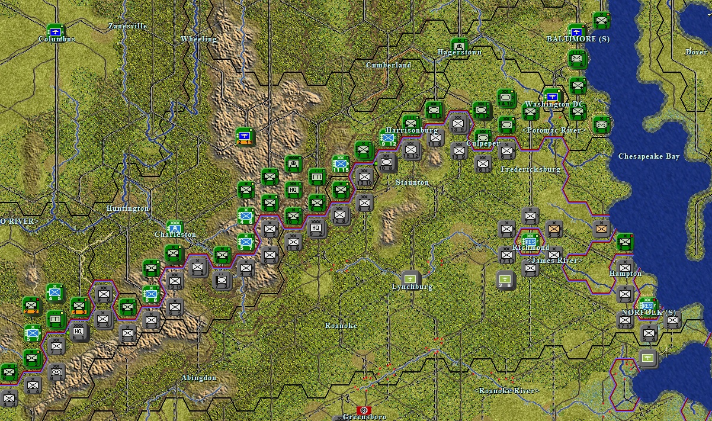Screen dimensions: 712x421
Task: Select the orange-tinted gray unit northeast of Richmond
Action: coord(554,229)
